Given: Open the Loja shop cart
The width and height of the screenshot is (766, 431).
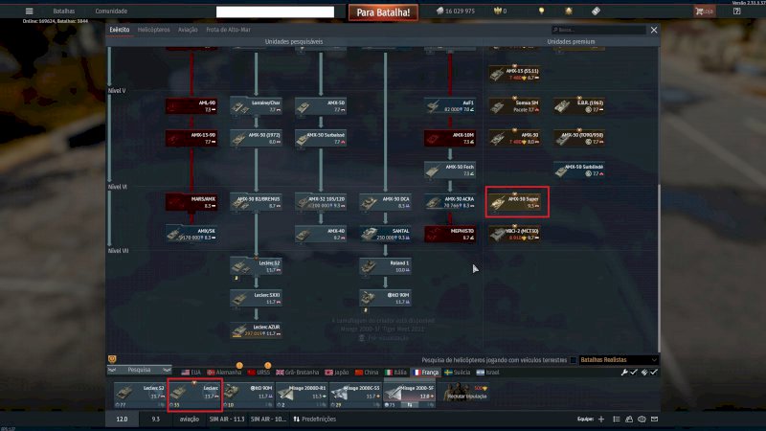Looking at the screenshot, I should click(x=704, y=11).
